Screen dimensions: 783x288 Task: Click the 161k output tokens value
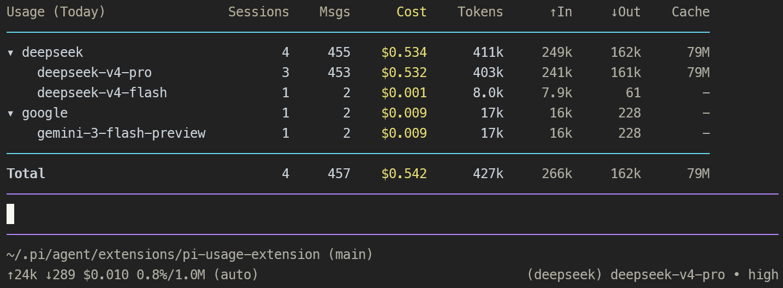(626, 73)
